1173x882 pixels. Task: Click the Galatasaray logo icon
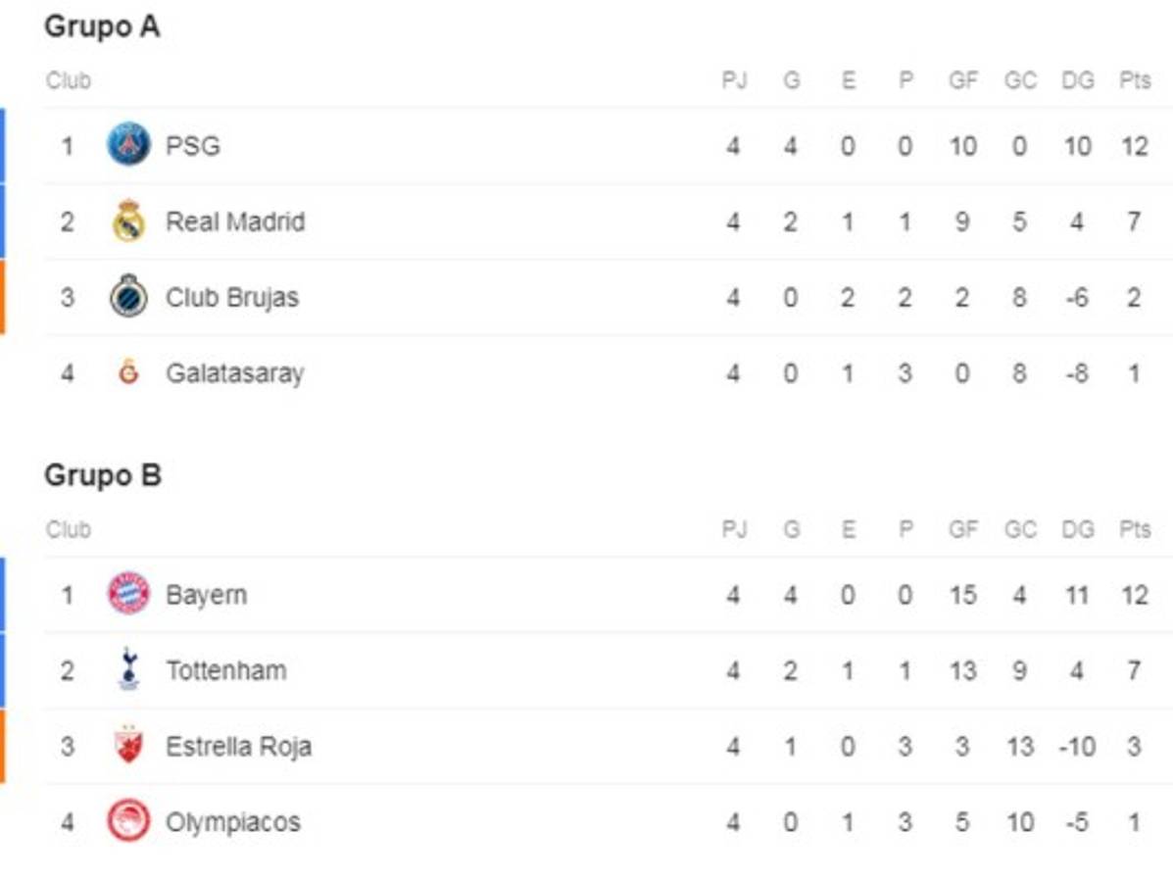click(x=128, y=372)
